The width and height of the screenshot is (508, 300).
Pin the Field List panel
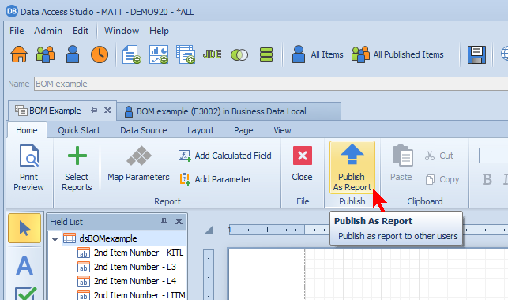164,221
